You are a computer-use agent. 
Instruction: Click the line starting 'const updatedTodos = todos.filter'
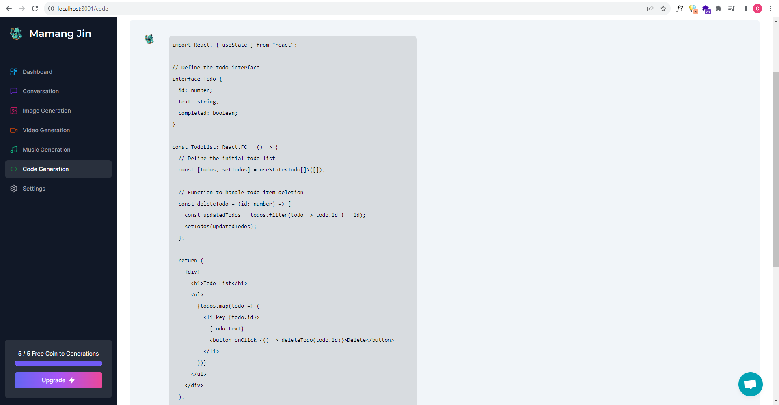pos(275,215)
